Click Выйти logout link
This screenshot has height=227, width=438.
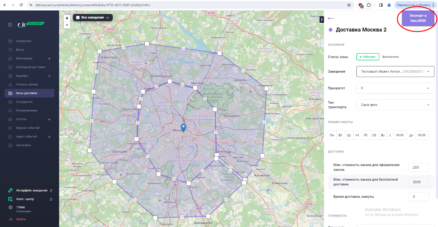pos(21,219)
